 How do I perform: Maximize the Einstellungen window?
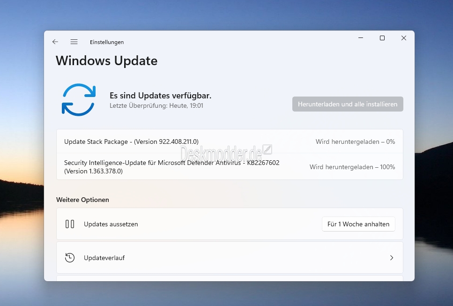[x=382, y=38]
